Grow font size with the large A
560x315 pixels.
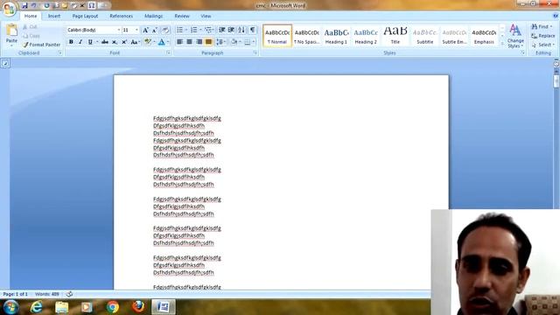(x=145, y=30)
